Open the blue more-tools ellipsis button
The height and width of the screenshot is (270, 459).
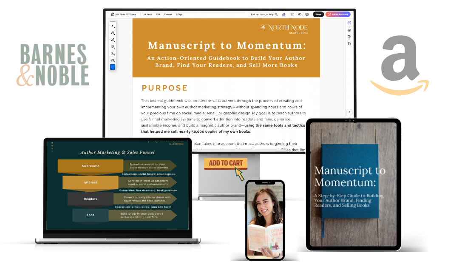coord(113,67)
